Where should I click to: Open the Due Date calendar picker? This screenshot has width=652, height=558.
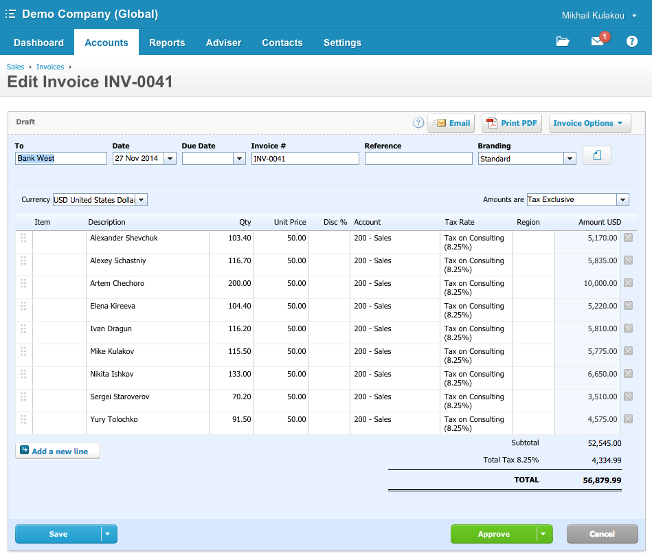[238, 158]
